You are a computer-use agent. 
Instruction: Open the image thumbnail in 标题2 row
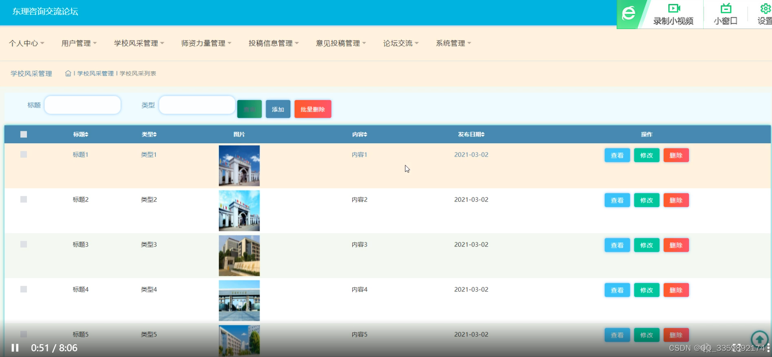(x=239, y=211)
